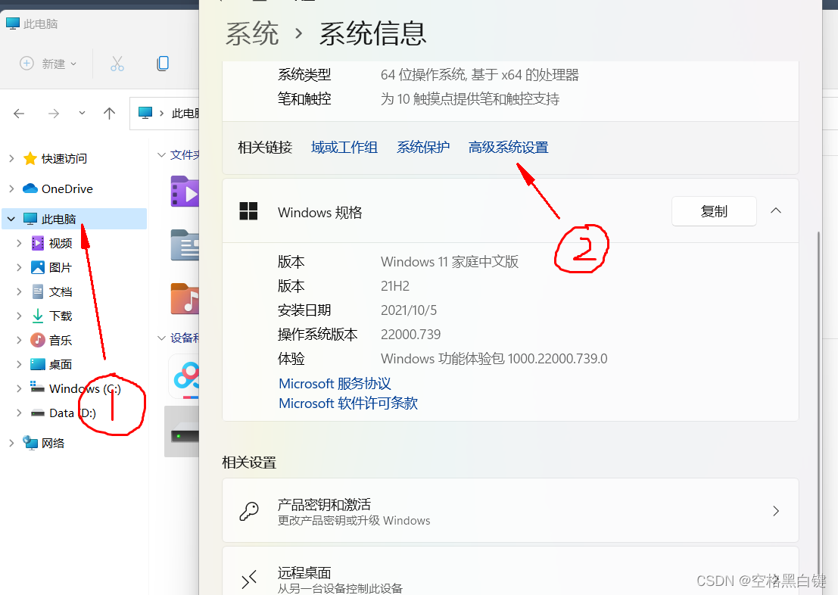Click the Copy icon in File Explorer toolbar
838x595 pixels.
tap(163, 64)
